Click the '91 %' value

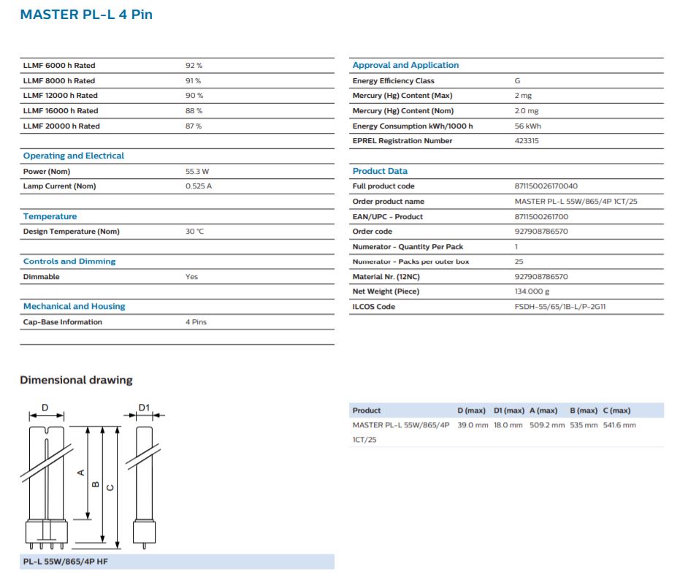(x=193, y=80)
